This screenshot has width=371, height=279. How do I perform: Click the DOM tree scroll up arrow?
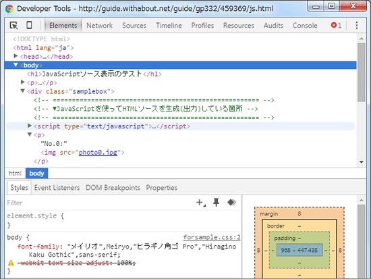pyautogui.click(x=362, y=39)
